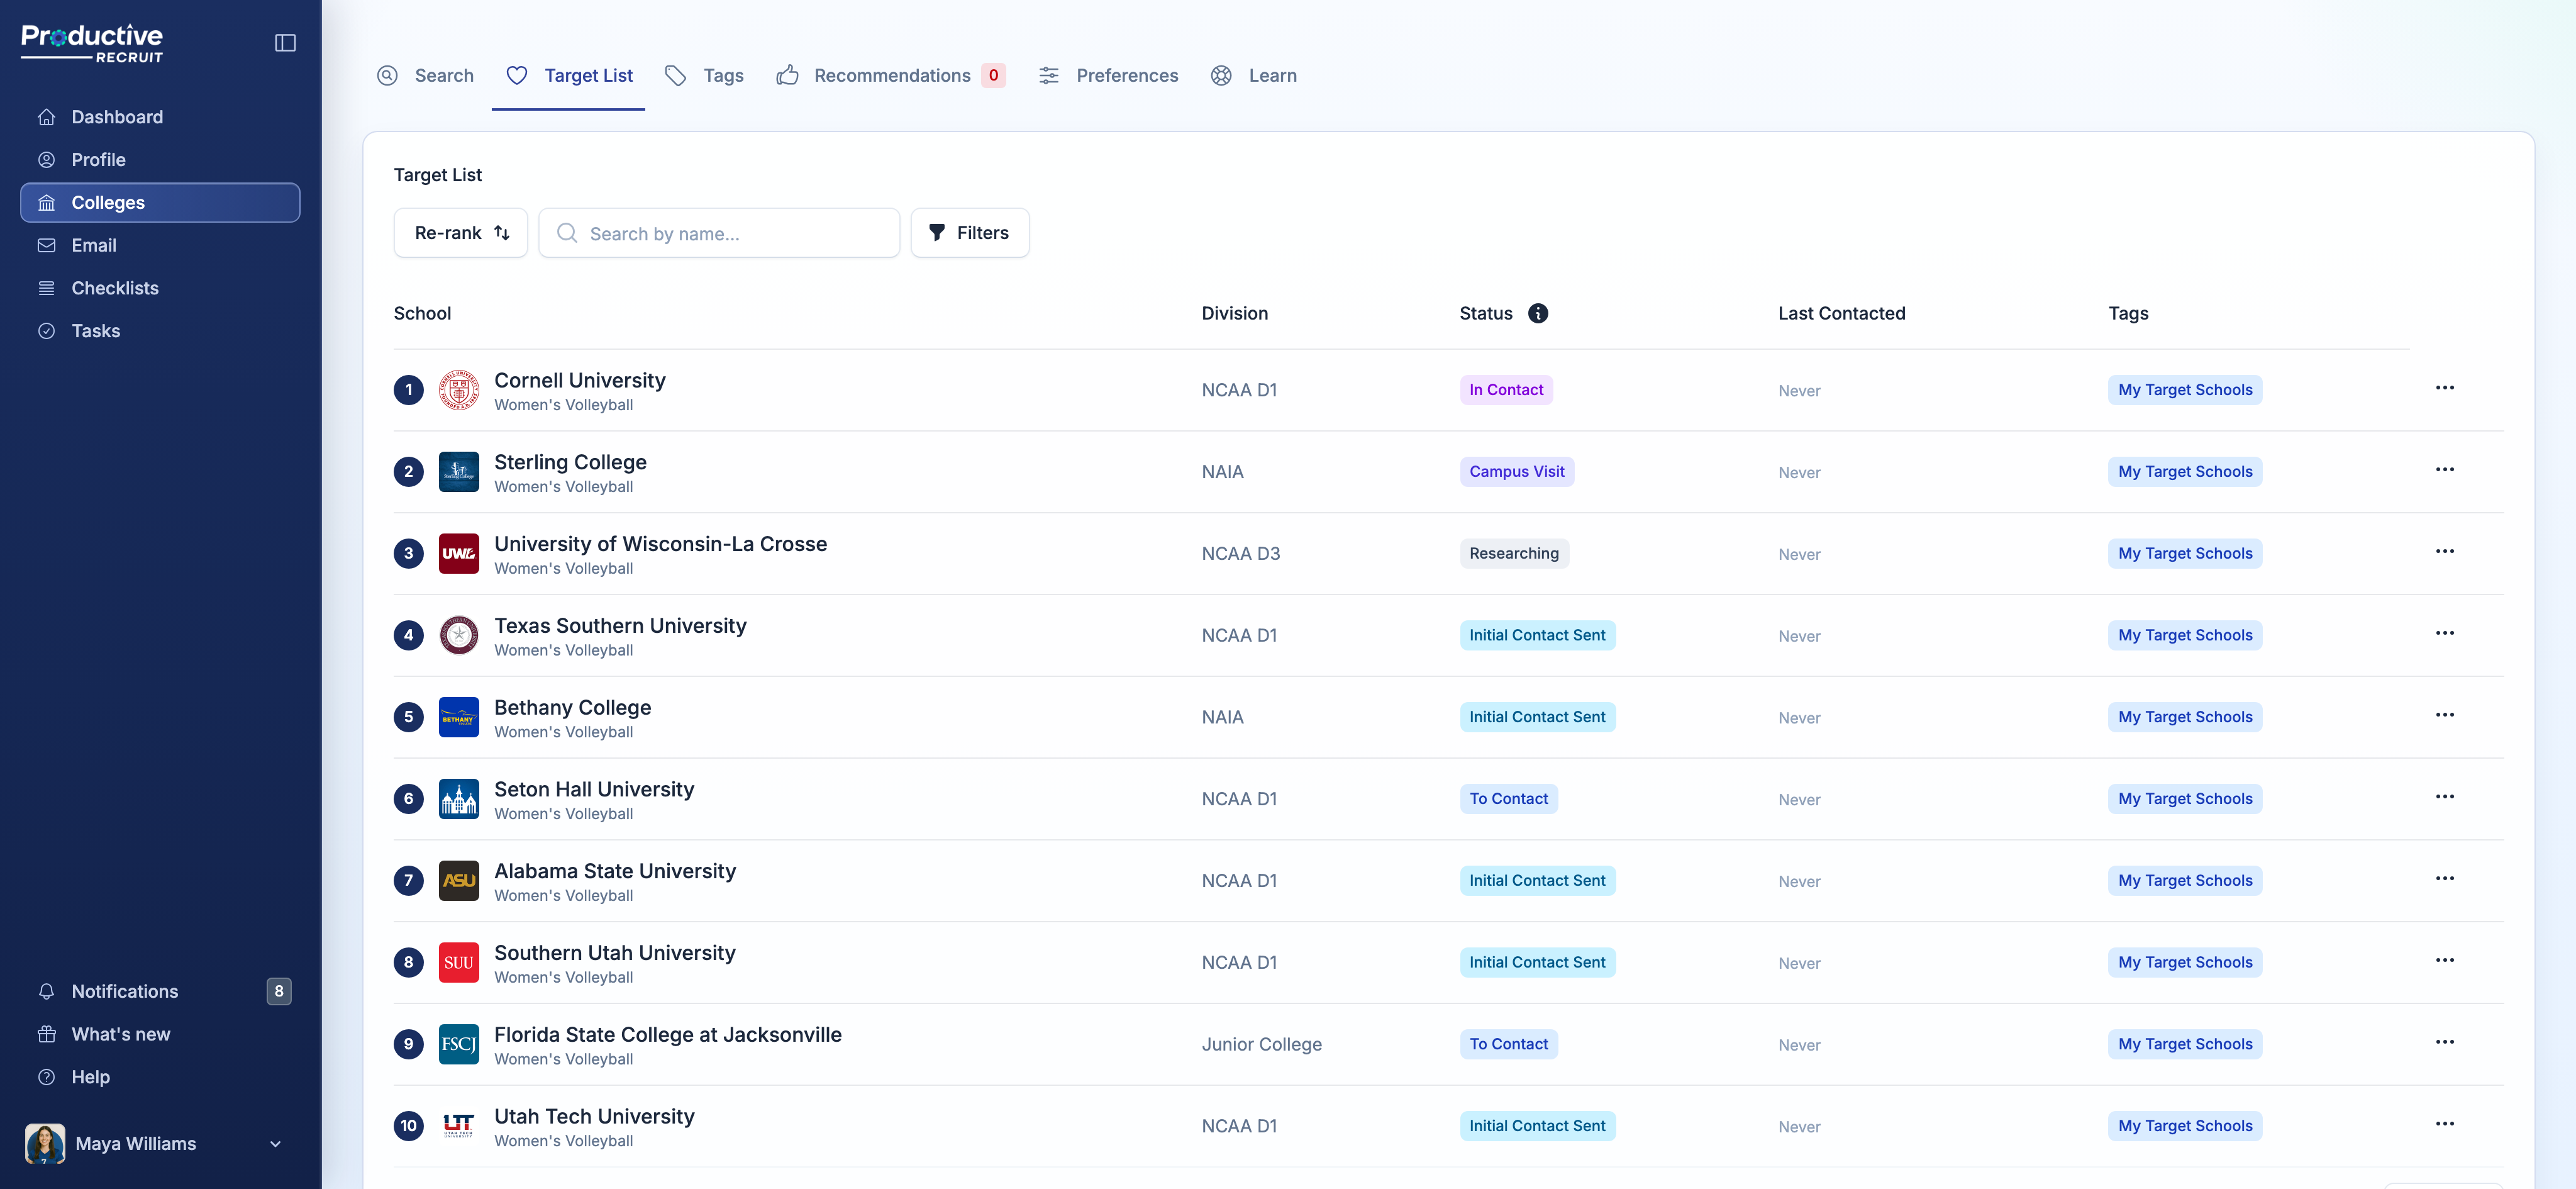Click the notifications count badge 8
Viewport: 2576px width, 1189px height.
[x=279, y=991]
